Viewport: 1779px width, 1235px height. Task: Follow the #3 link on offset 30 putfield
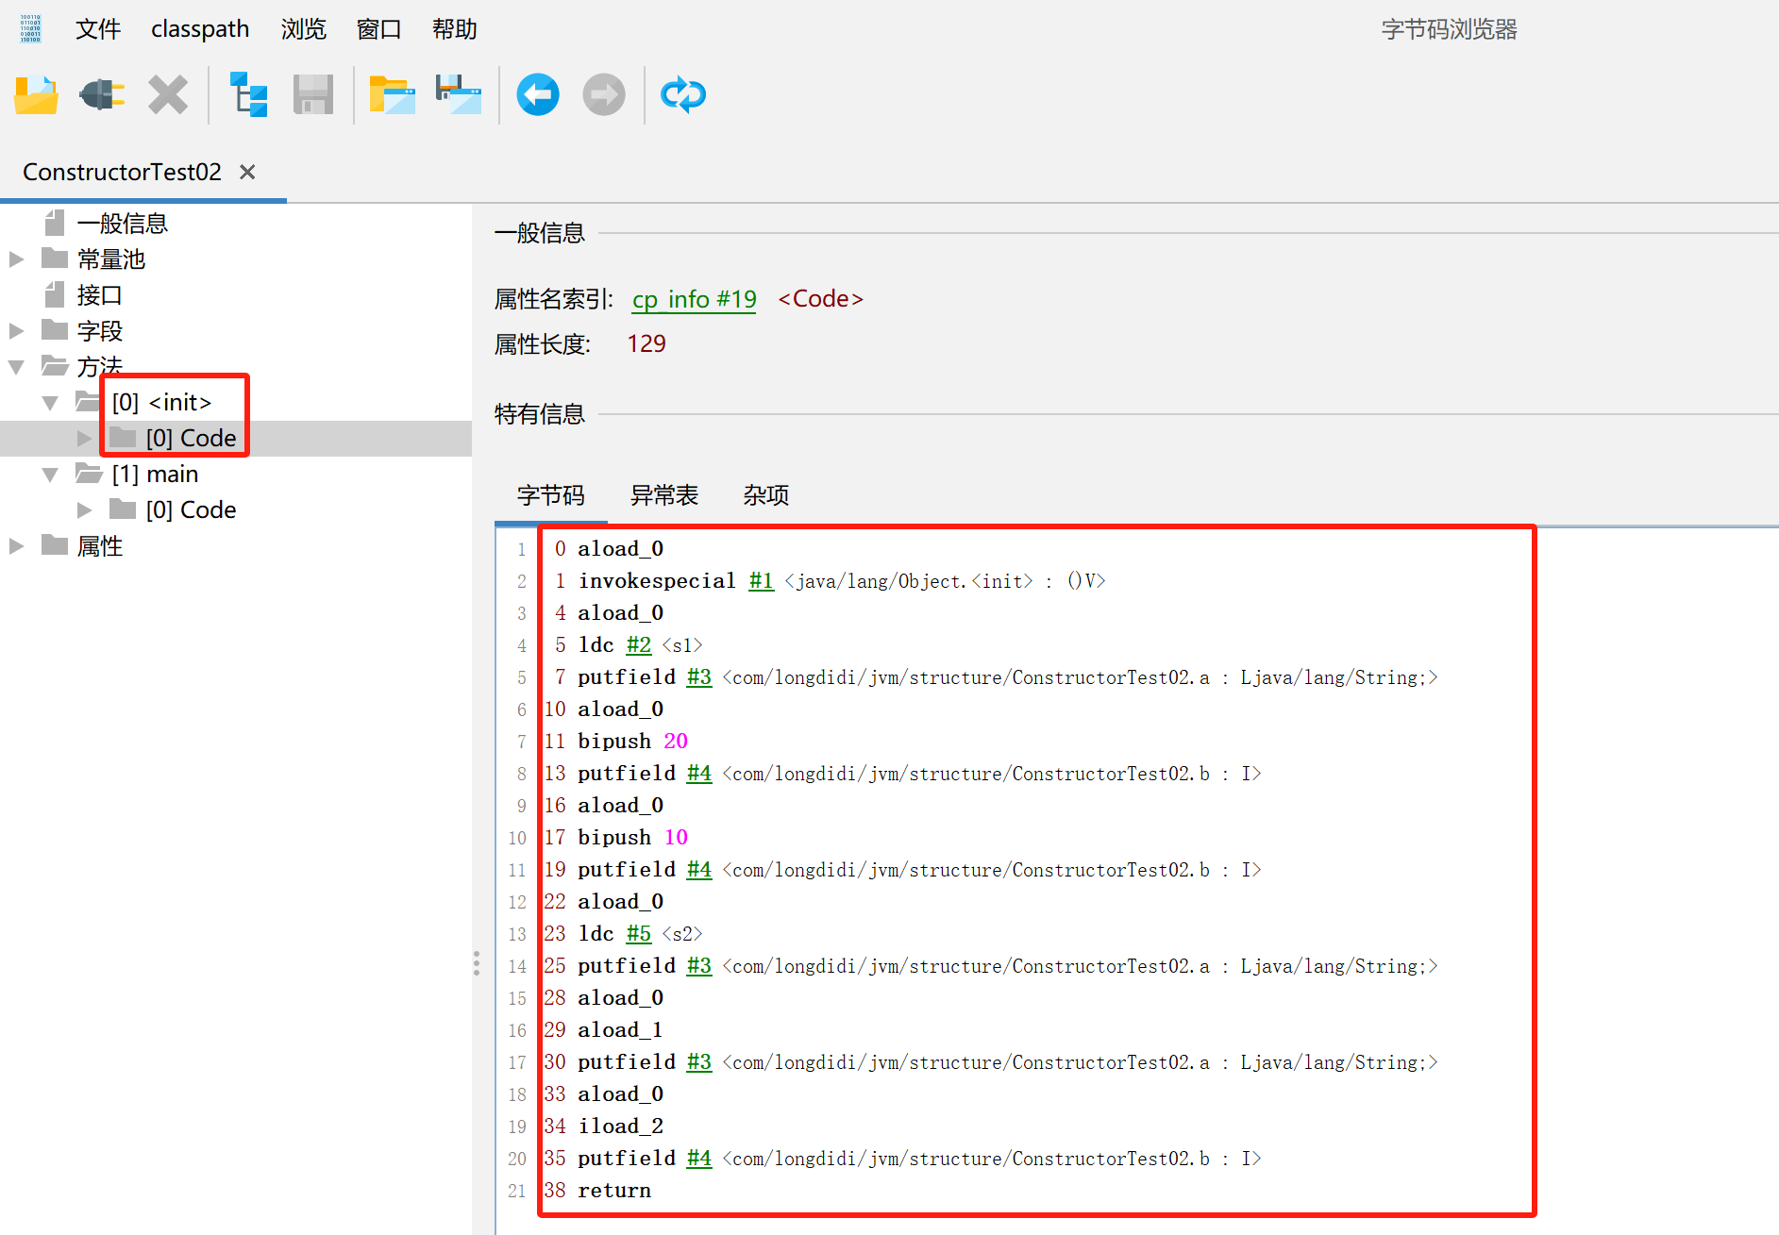(x=699, y=1061)
